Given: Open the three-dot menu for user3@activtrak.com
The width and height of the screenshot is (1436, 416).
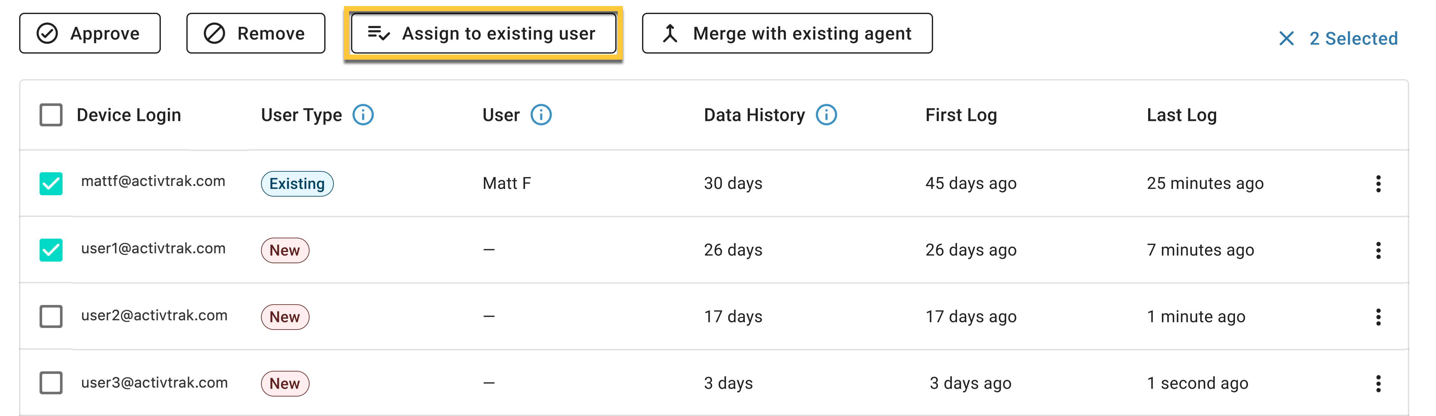Looking at the screenshot, I should pos(1378,384).
